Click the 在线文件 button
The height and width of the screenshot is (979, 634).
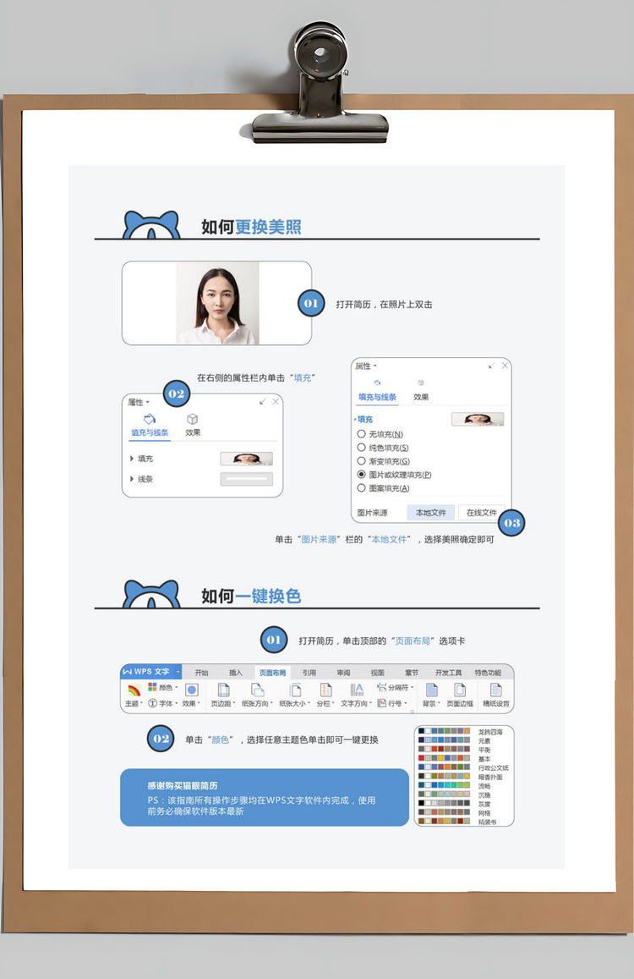[482, 513]
